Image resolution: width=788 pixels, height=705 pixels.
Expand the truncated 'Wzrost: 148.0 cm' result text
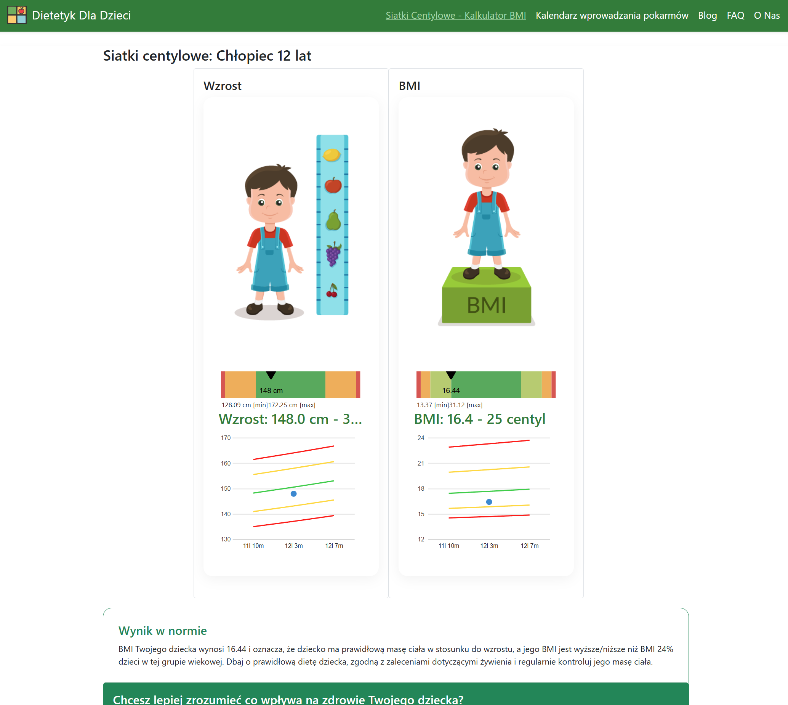pos(291,419)
